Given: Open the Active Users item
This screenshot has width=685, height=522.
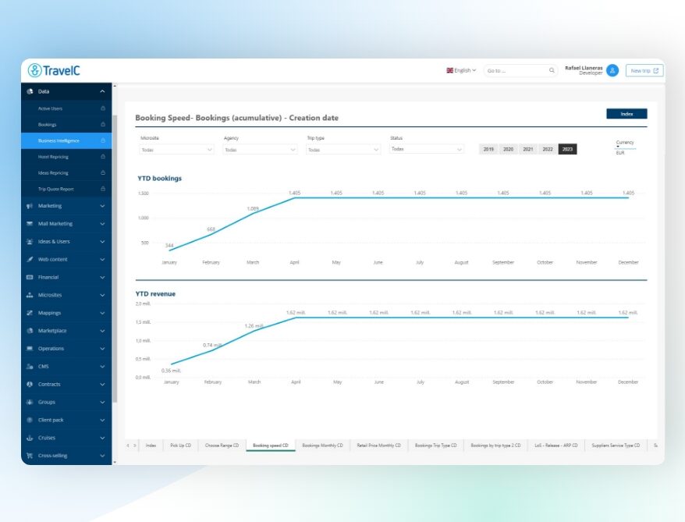Looking at the screenshot, I should (66, 108).
